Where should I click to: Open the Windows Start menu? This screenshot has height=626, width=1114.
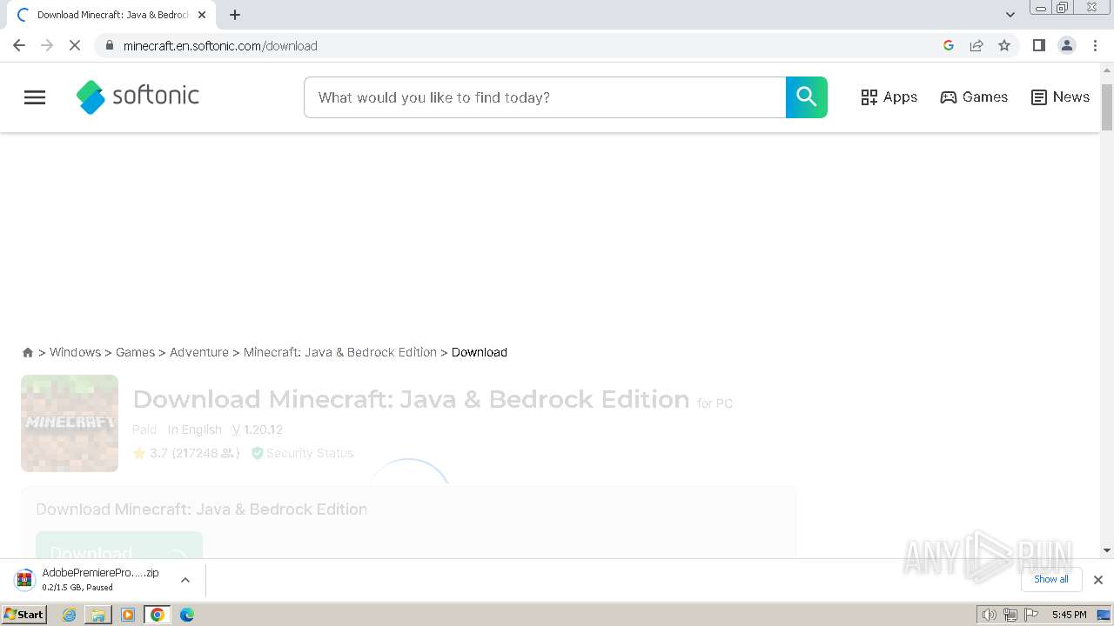24,615
